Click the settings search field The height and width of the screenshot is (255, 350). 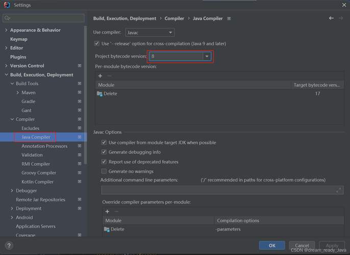(43, 18)
